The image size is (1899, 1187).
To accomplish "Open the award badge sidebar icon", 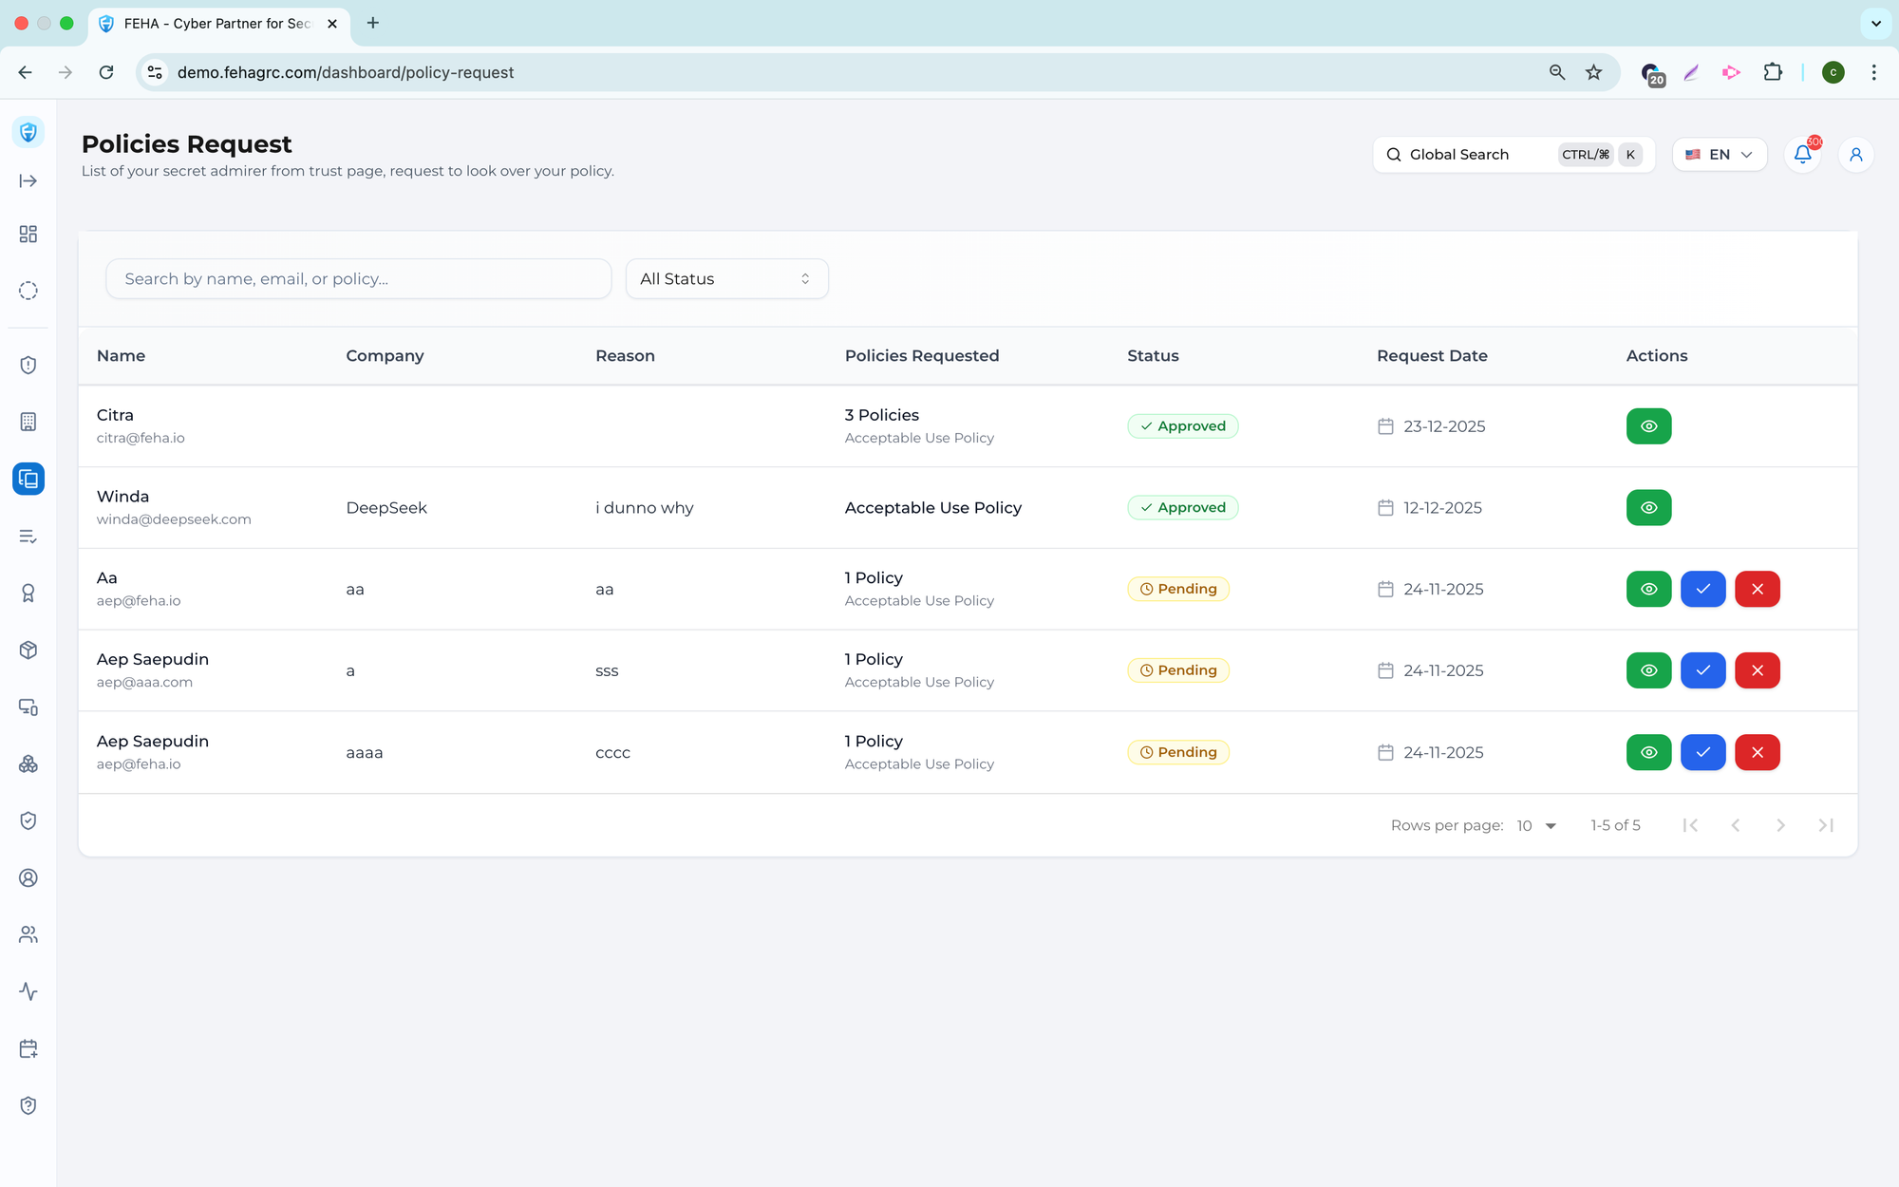I will click(x=28, y=593).
